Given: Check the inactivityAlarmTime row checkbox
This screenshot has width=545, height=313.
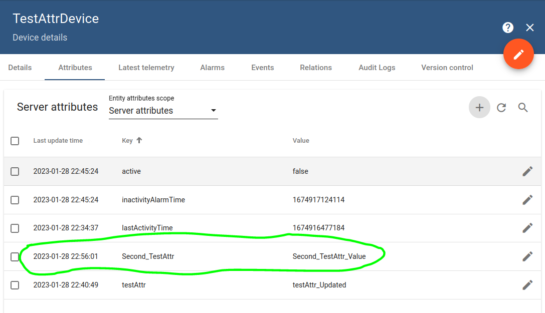Looking at the screenshot, I should tap(15, 199).
